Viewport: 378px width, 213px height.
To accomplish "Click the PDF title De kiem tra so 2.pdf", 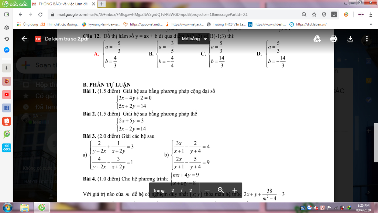I will (67, 38).
